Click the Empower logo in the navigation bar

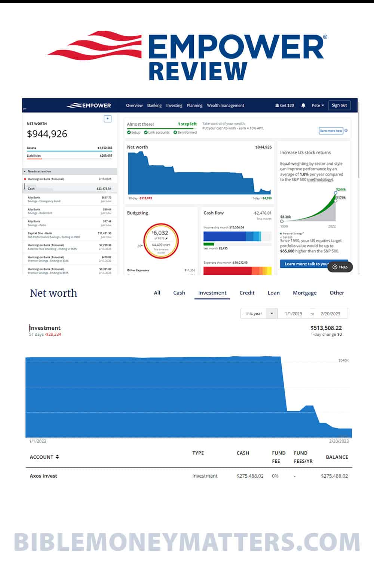[x=89, y=106]
